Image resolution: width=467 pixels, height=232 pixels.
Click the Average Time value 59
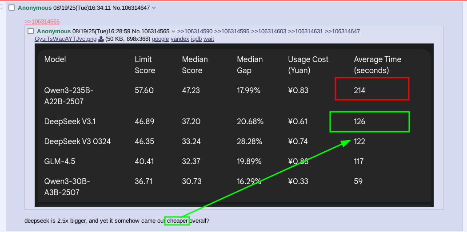[358, 181]
